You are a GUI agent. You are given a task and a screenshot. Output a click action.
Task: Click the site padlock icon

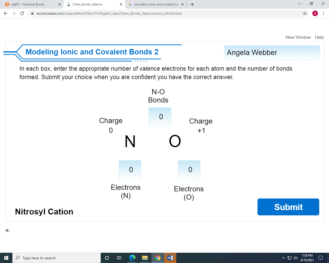coord(32,13)
